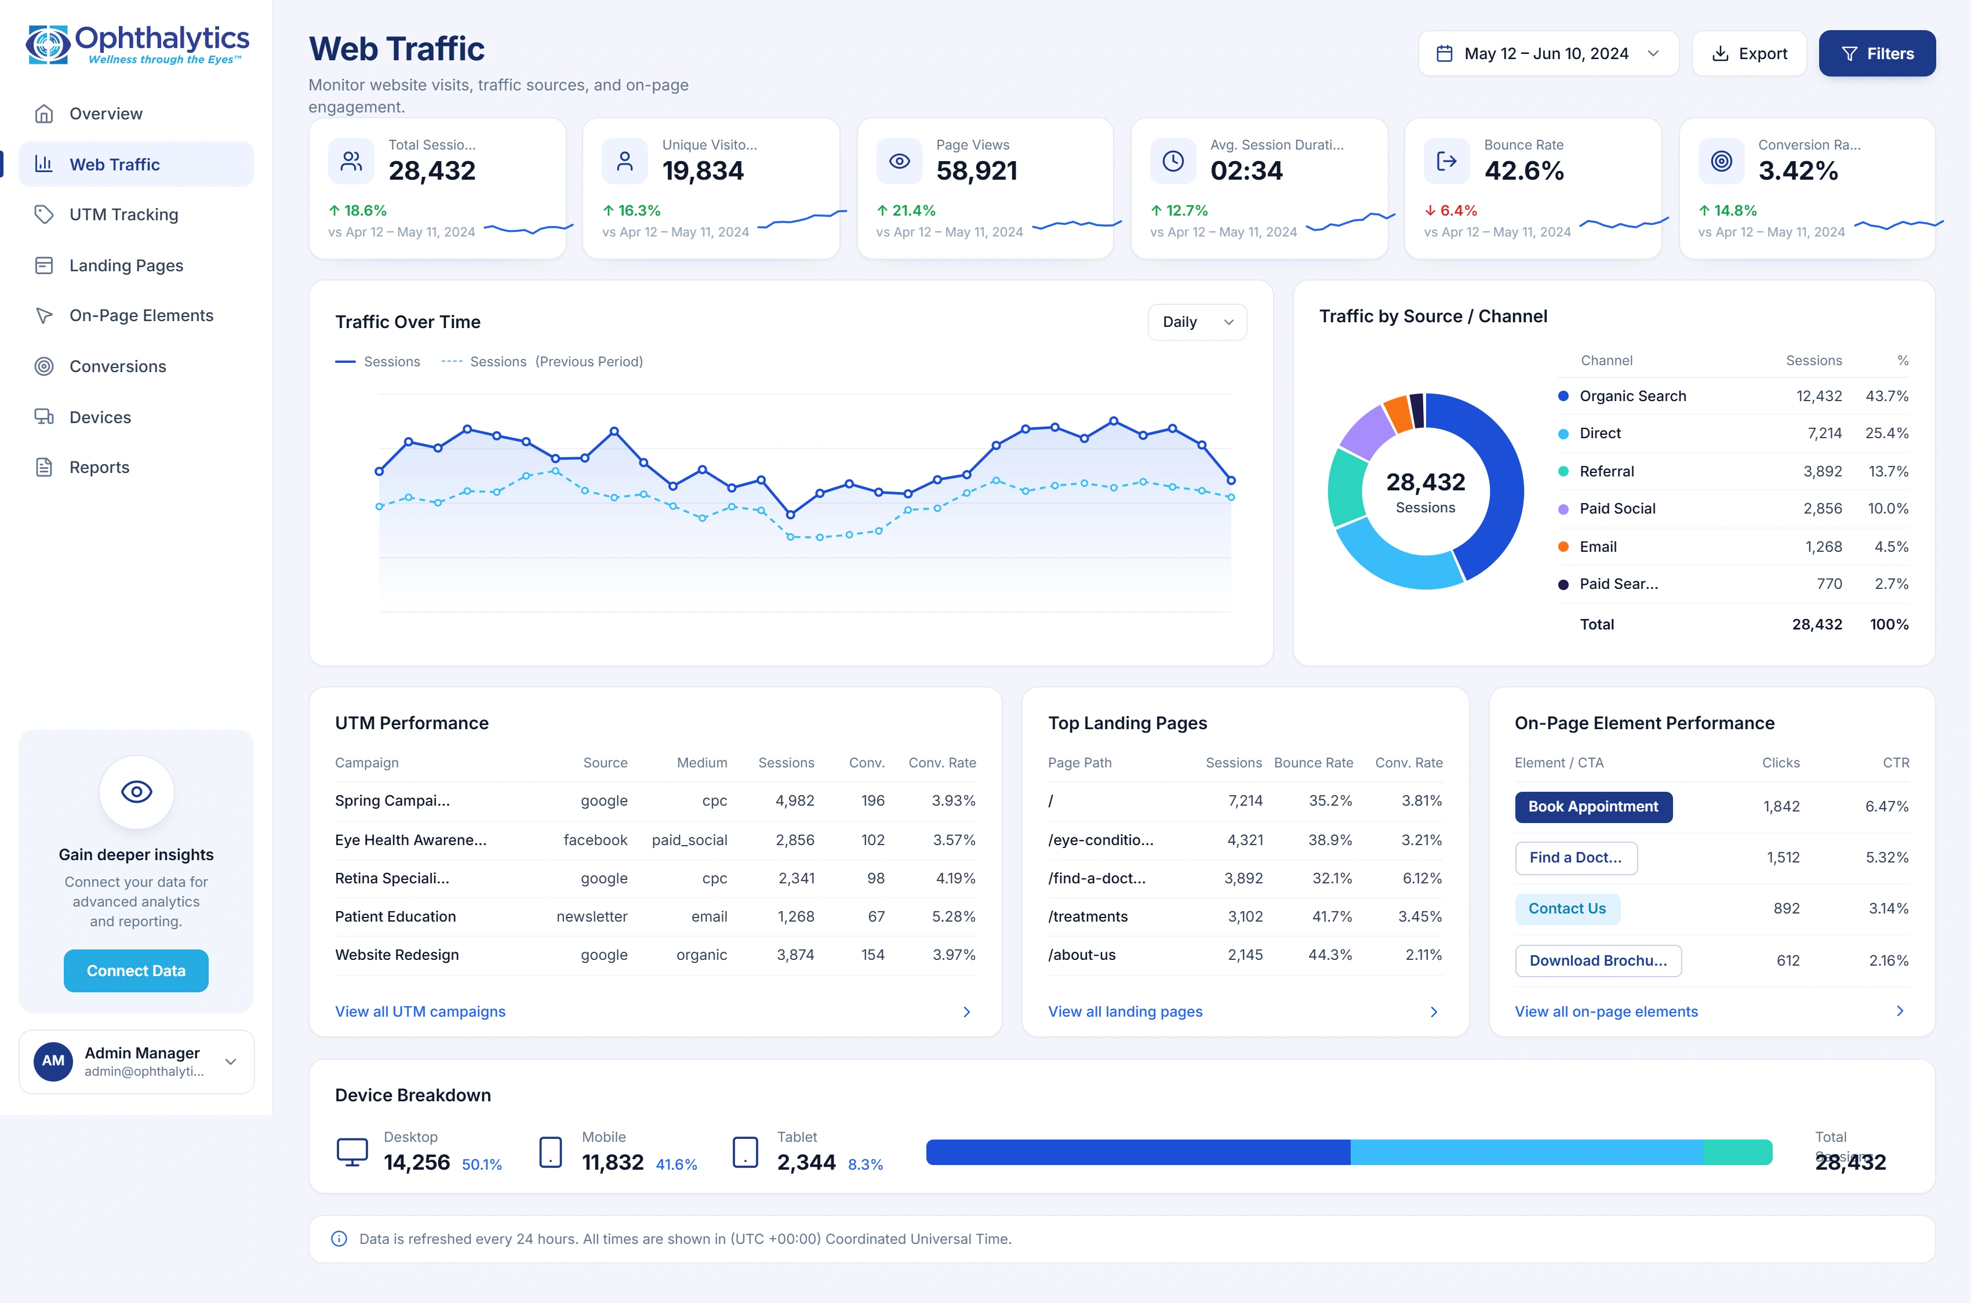Open the Landing Pages section

136,265
